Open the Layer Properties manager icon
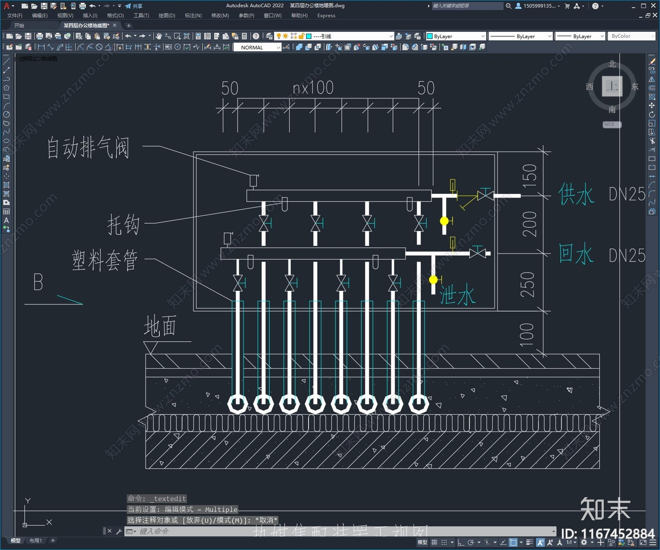 (x=269, y=36)
